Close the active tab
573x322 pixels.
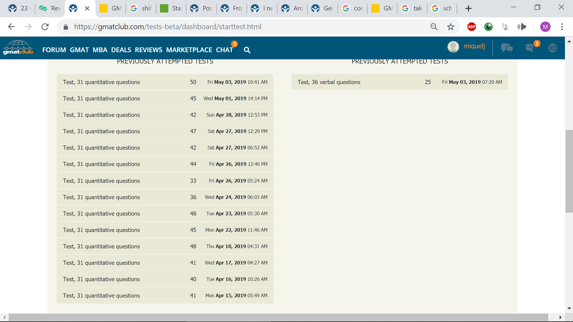coord(87,9)
